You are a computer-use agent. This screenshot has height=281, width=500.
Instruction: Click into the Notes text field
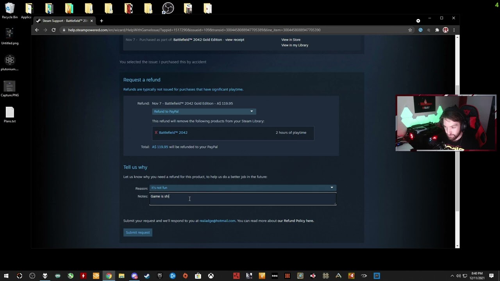[243, 199]
